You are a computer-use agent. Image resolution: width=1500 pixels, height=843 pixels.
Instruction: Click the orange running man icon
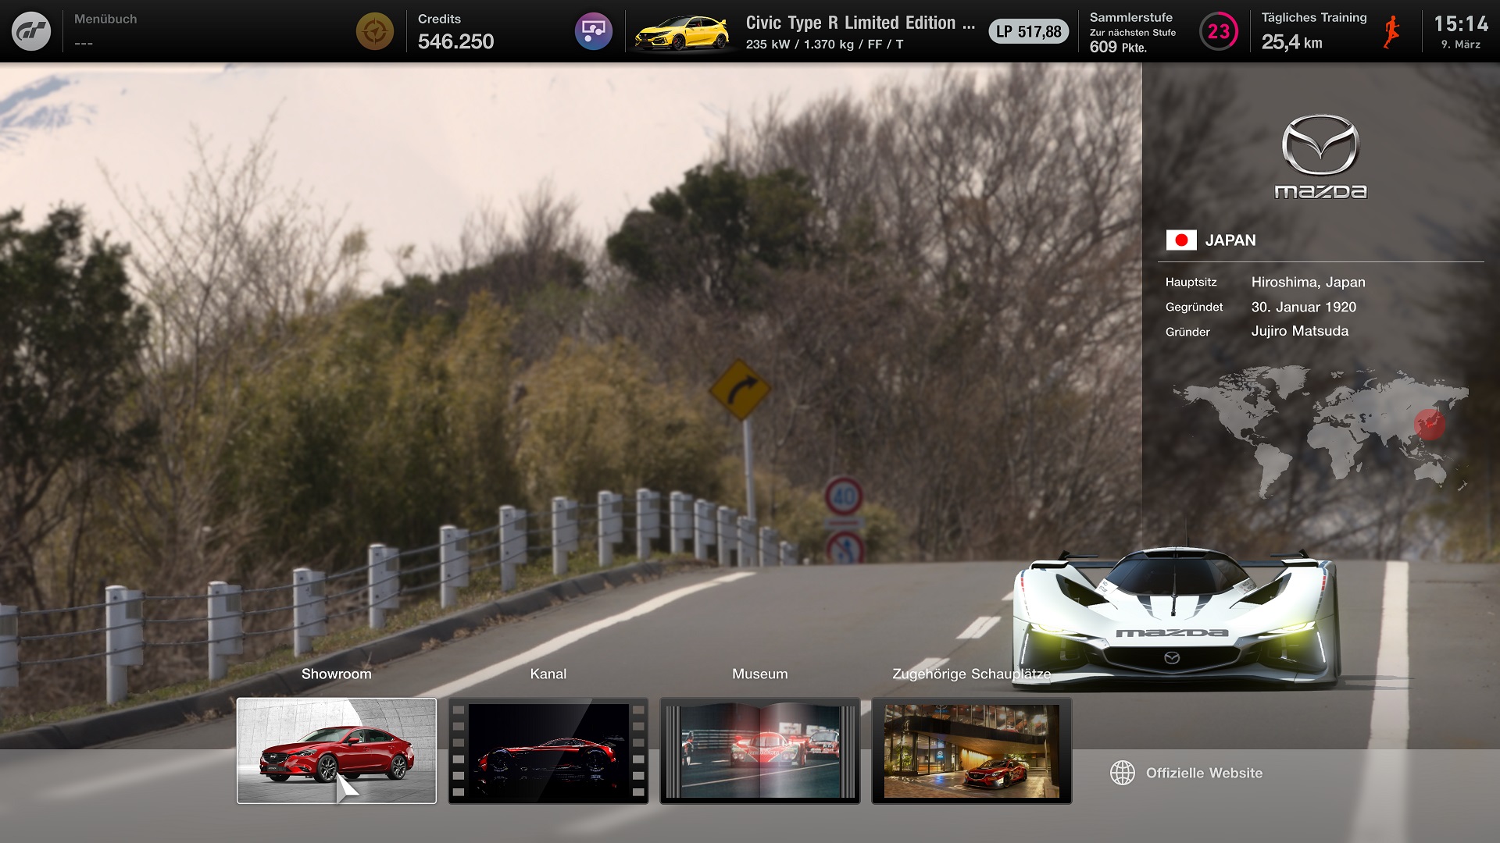point(1391,32)
